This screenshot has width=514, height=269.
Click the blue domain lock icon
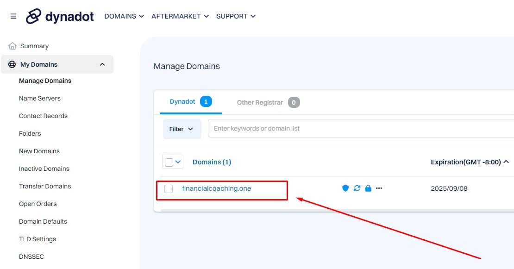click(368, 188)
